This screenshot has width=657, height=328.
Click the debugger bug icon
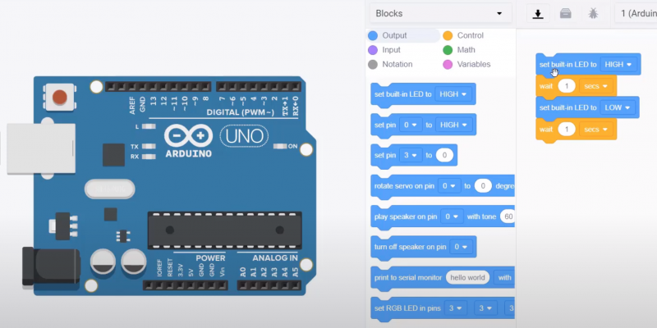coord(592,14)
